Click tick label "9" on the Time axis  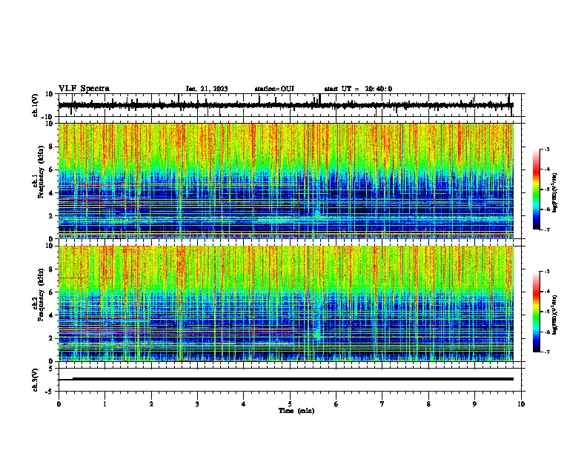(474, 404)
